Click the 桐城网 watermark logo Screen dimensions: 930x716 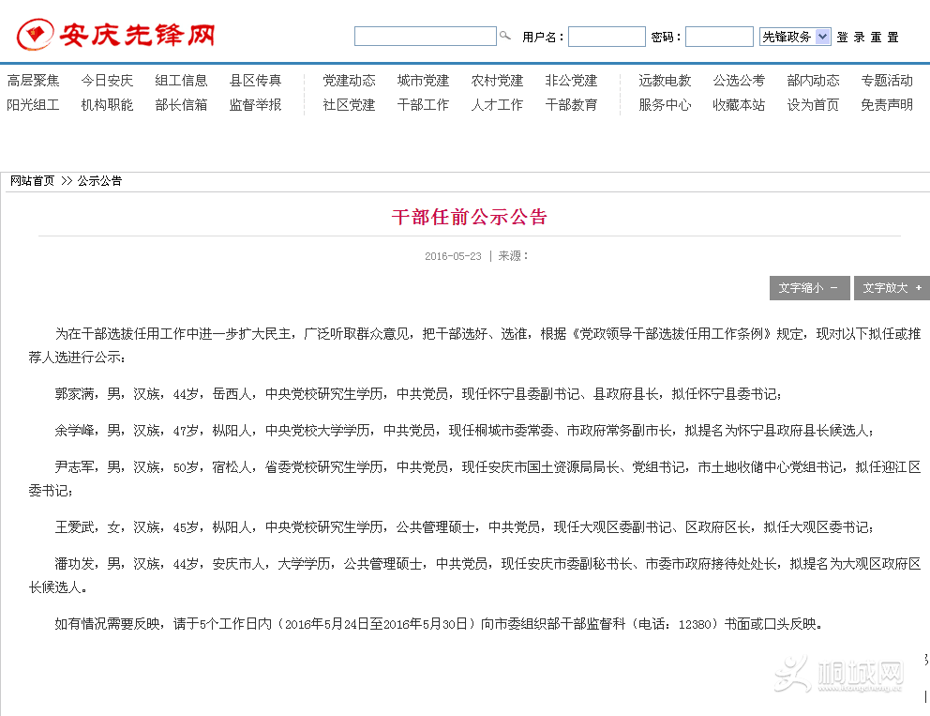point(837,674)
